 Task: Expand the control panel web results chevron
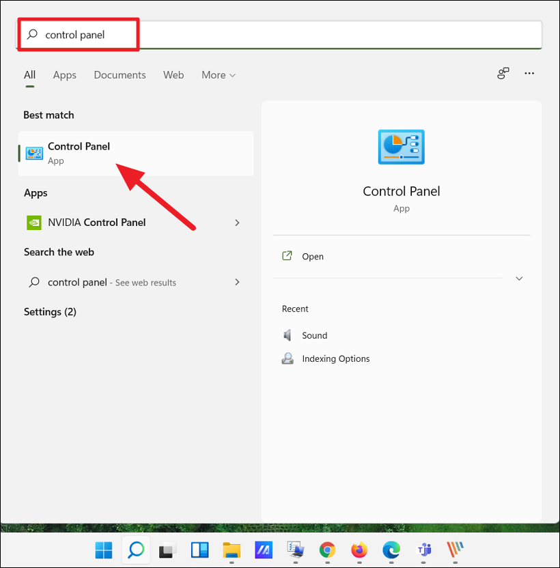237,282
